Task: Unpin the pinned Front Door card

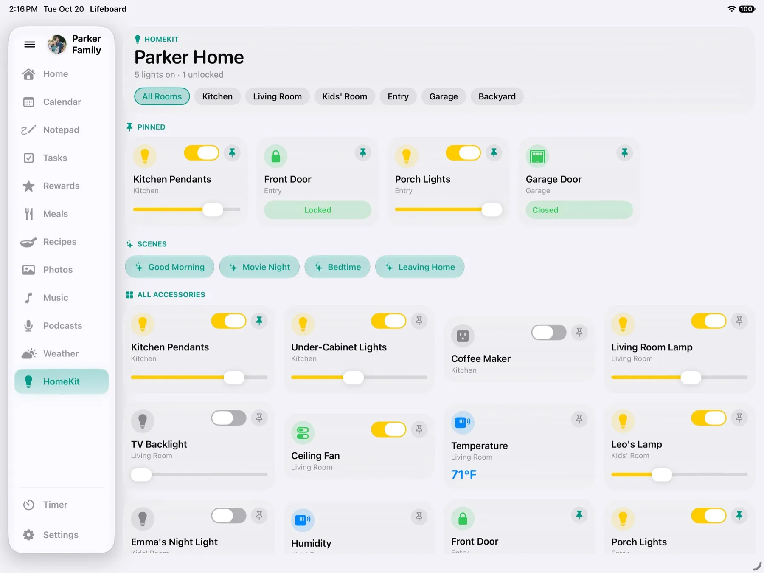Action: coord(363,153)
